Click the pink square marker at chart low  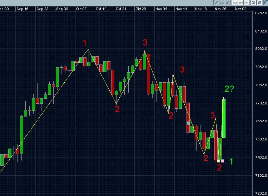[x=222, y=161]
